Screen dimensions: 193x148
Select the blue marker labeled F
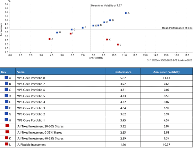pyautogui.click(x=82, y=27)
